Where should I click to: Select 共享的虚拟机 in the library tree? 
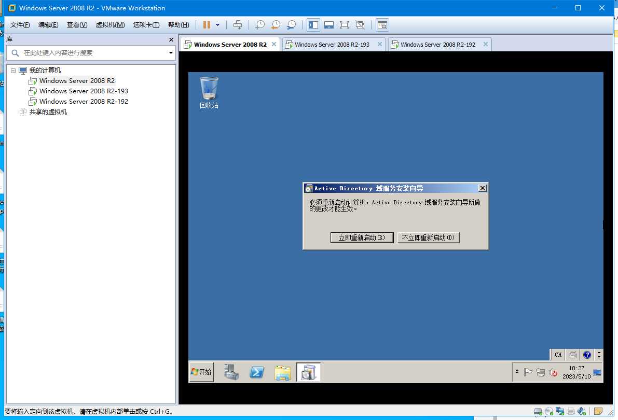click(48, 112)
